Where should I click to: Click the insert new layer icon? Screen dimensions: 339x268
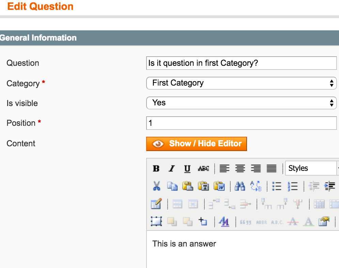[156, 222]
